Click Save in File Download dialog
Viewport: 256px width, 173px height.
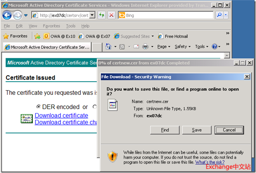197,130
